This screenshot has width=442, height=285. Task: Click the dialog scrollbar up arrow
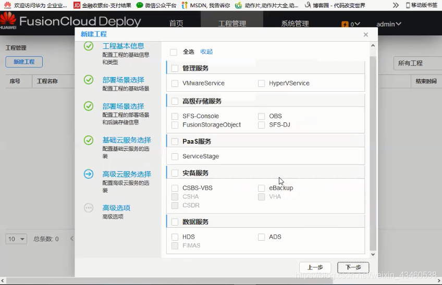click(x=373, y=46)
